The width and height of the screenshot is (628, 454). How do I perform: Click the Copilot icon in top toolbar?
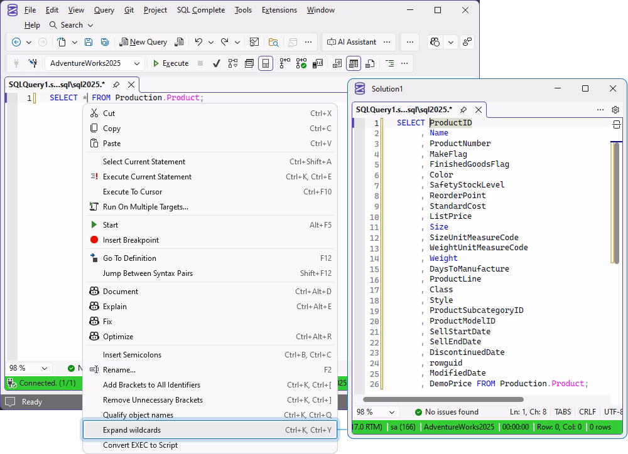click(x=435, y=42)
